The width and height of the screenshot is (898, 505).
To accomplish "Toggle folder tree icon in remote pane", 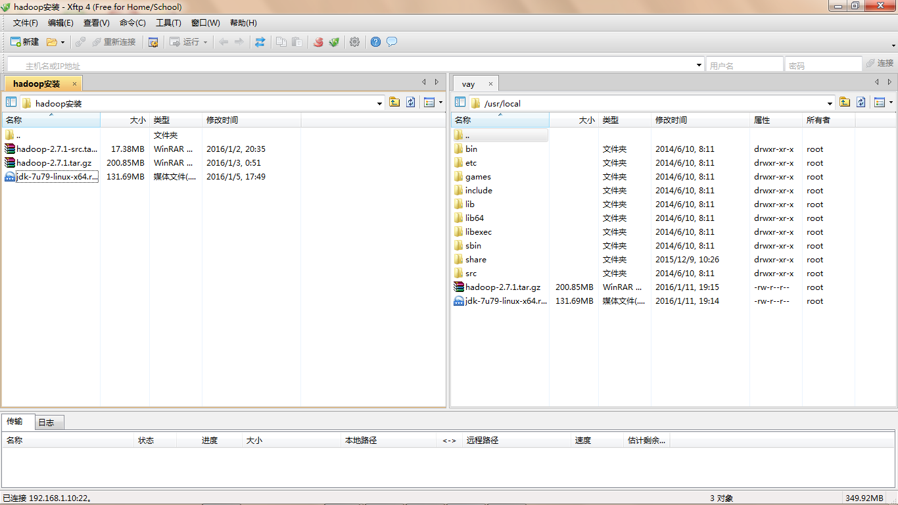I will pyautogui.click(x=460, y=102).
